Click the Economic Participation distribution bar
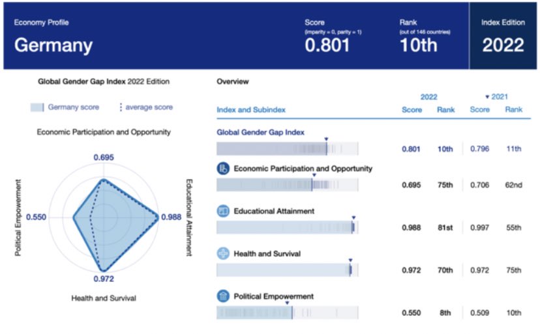540x334 pixels. click(288, 185)
